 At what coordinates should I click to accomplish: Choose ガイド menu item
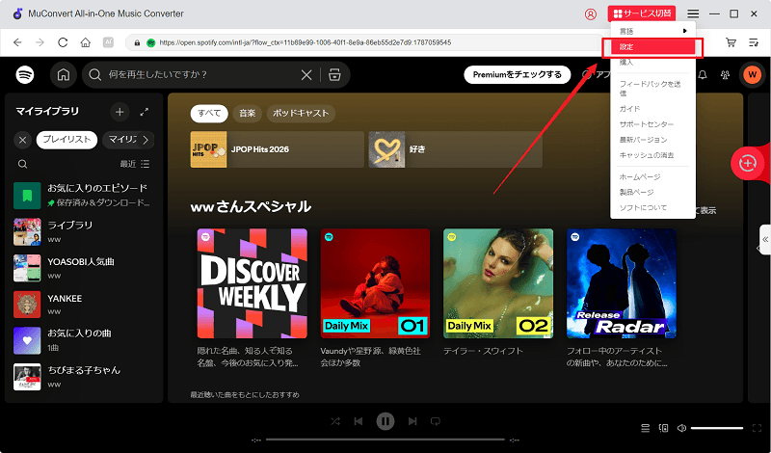click(652, 109)
